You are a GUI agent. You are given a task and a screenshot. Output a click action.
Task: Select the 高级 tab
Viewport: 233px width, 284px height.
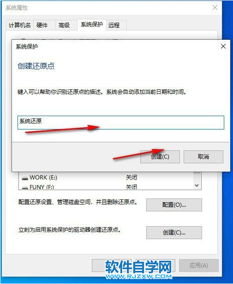[x=64, y=25]
